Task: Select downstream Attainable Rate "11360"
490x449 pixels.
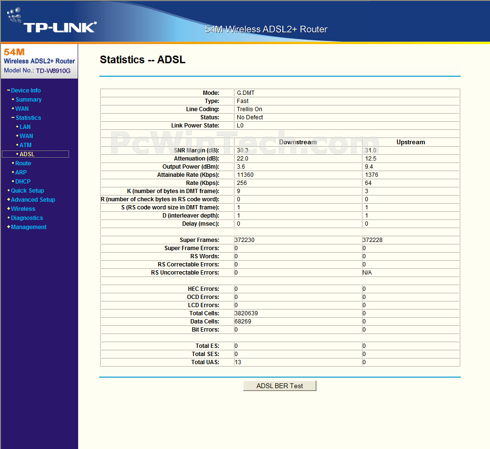Action: [x=245, y=174]
